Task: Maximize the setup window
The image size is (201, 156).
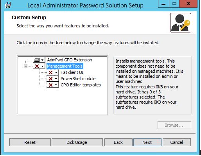Action: pos(174,4)
